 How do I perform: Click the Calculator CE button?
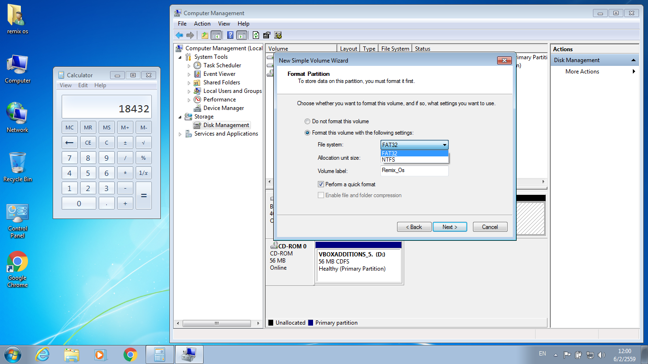click(x=88, y=142)
